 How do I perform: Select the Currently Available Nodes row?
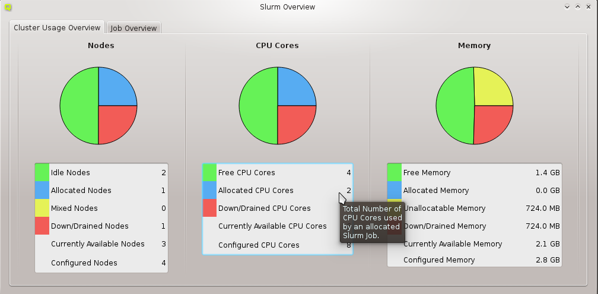coord(101,244)
